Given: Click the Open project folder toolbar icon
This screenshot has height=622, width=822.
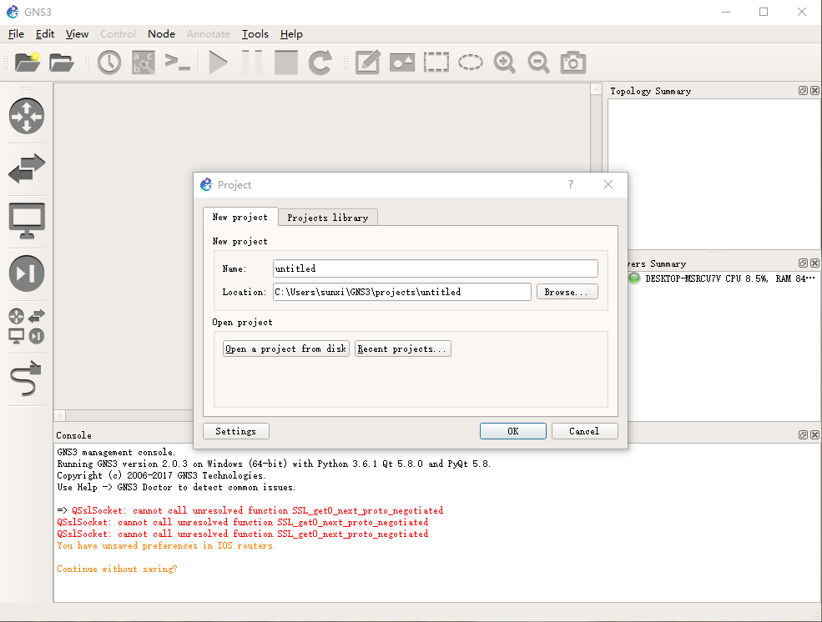Looking at the screenshot, I should pos(61,63).
